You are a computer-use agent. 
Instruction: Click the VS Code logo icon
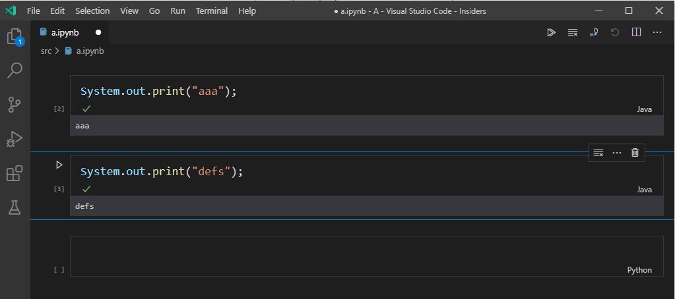tap(11, 11)
